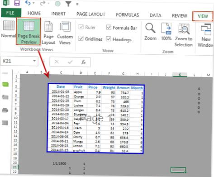Click amount cell 734.7
Viewport: 214px width, 177px height.
123,92
